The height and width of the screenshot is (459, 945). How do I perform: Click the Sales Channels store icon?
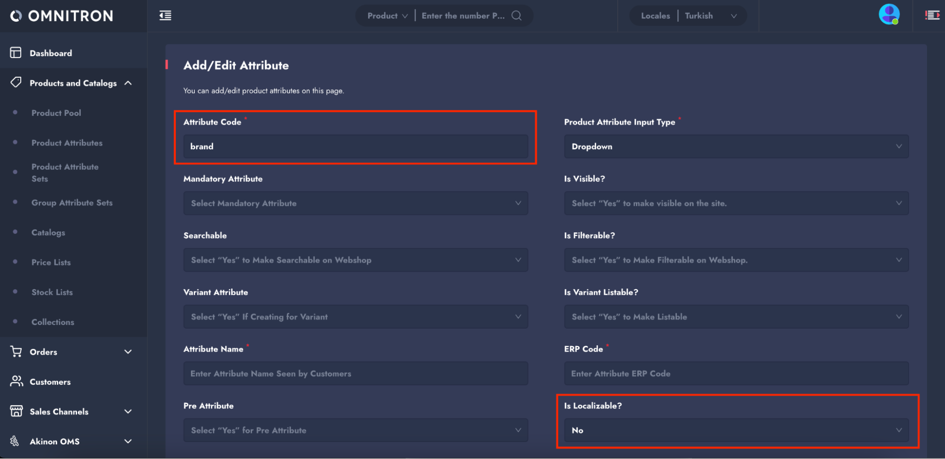pyautogui.click(x=16, y=411)
